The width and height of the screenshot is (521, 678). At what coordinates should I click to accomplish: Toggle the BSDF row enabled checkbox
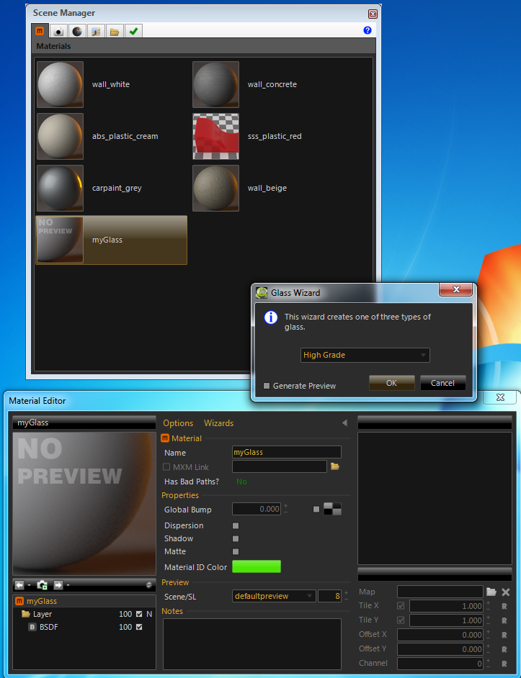(x=139, y=627)
